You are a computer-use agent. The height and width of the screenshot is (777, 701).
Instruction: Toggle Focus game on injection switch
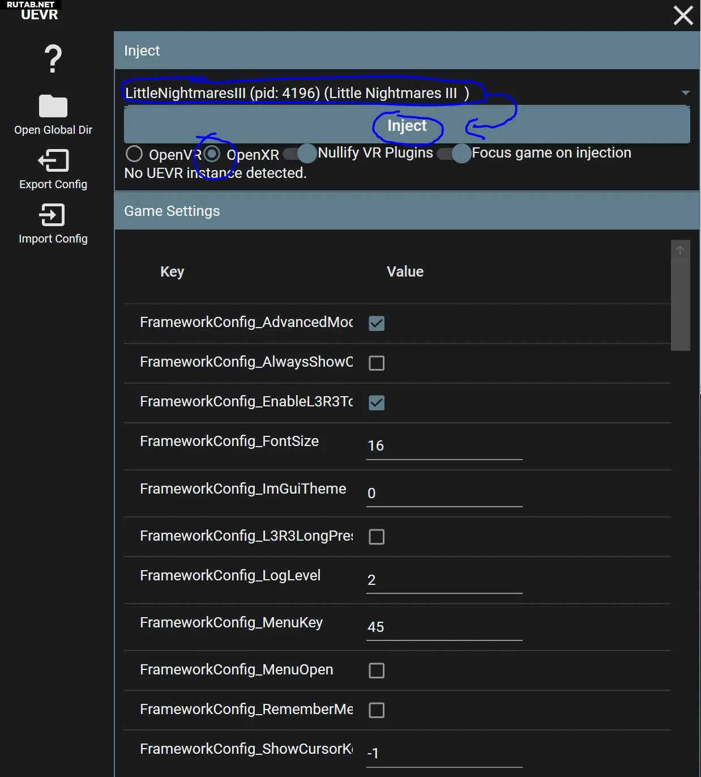point(454,154)
